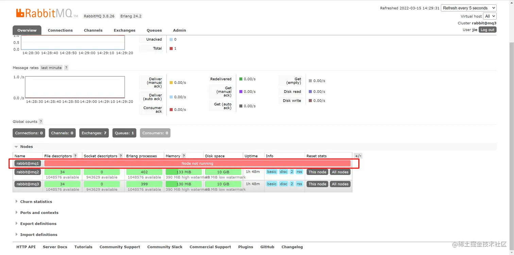Switch to the Connections tab
This screenshot has width=514, height=255.
60,30
